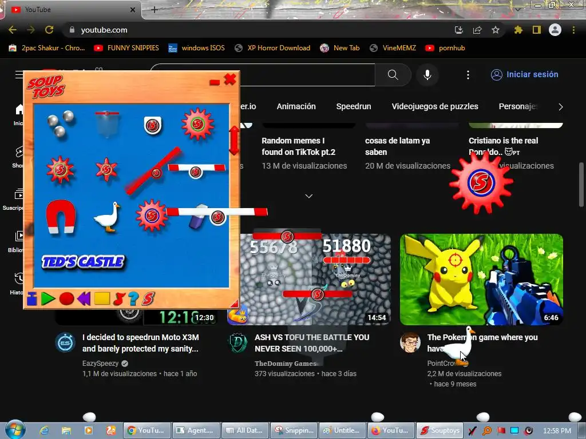Switch to Snipping Tool taskbar button

coord(294,430)
